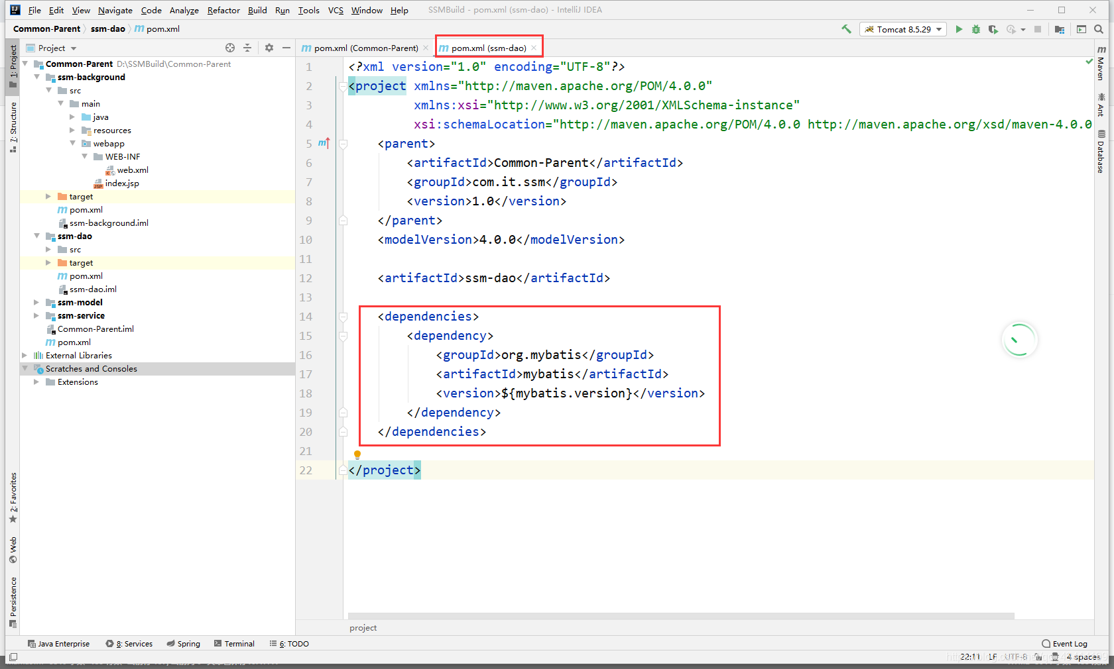The height and width of the screenshot is (669, 1114).
Task: Fold the dependencies block at line 14
Action: pos(343,317)
